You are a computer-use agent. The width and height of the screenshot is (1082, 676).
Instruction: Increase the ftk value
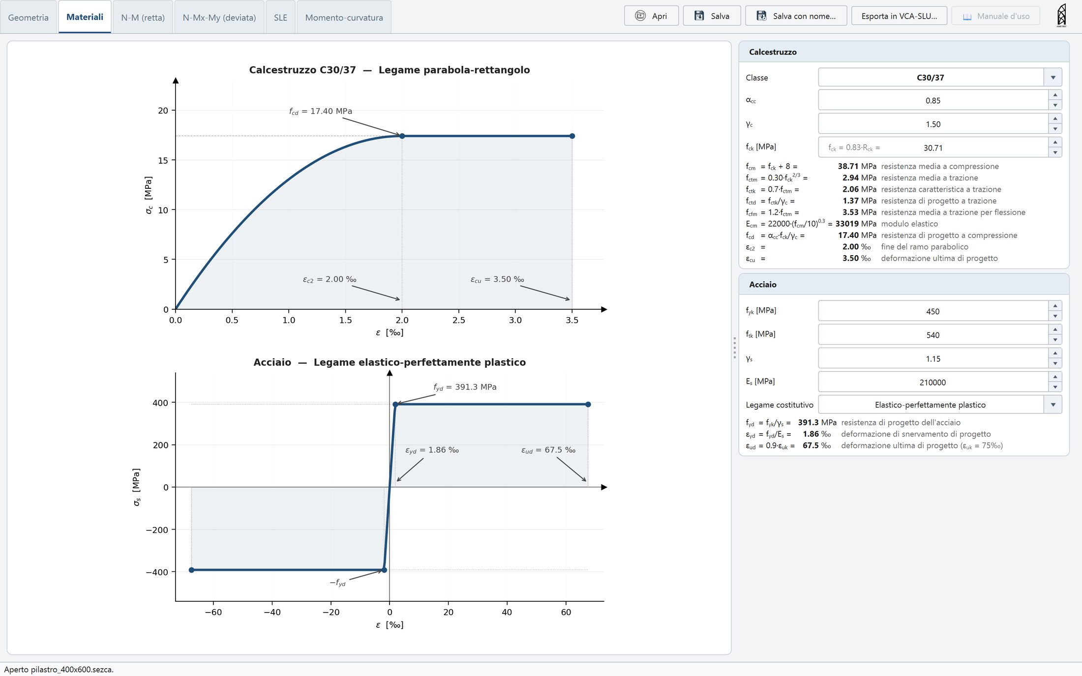pos(1055,329)
